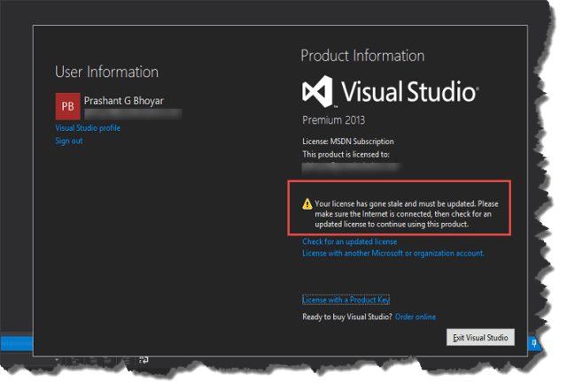License with another Microsoft or organization account
Viewport: 567px width, 390px height.
tap(392, 253)
